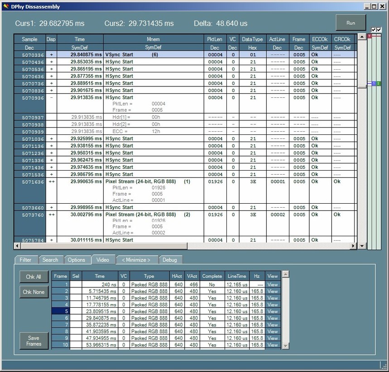
Task: Click View for frame 2
Action: [273, 291]
